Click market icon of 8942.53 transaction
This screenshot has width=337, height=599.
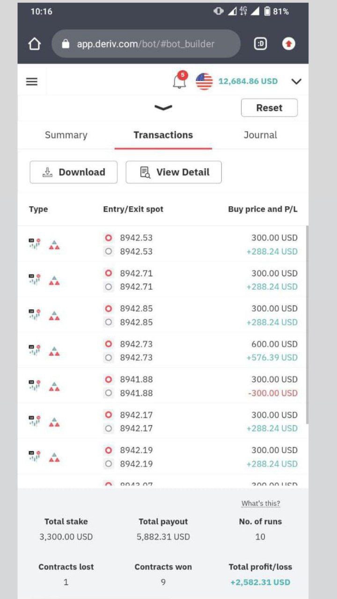coord(35,244)
